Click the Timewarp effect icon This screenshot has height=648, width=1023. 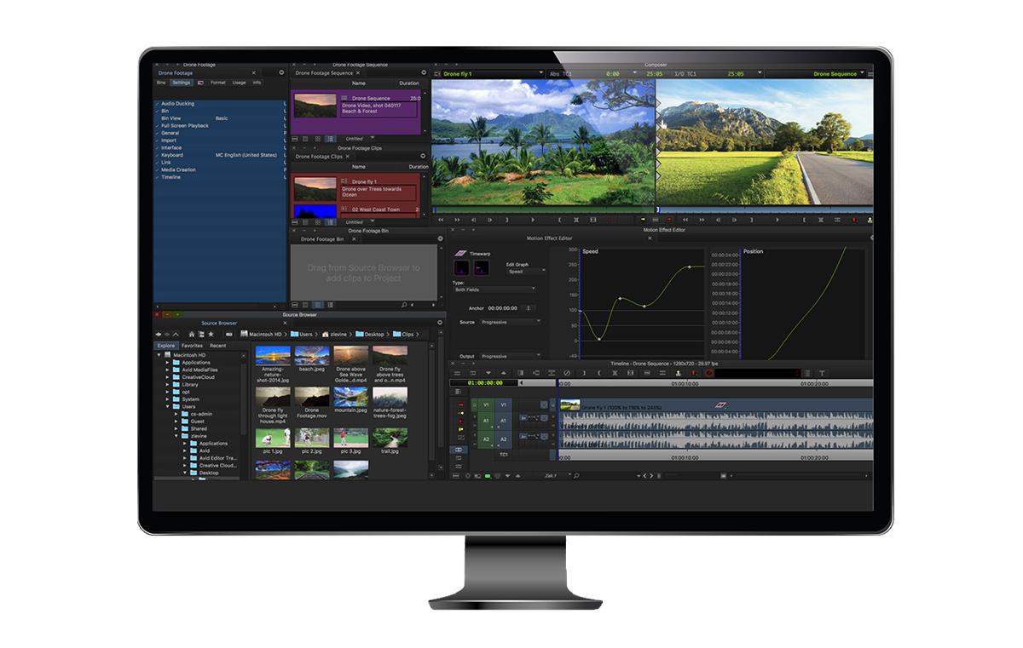pos(460,253)
